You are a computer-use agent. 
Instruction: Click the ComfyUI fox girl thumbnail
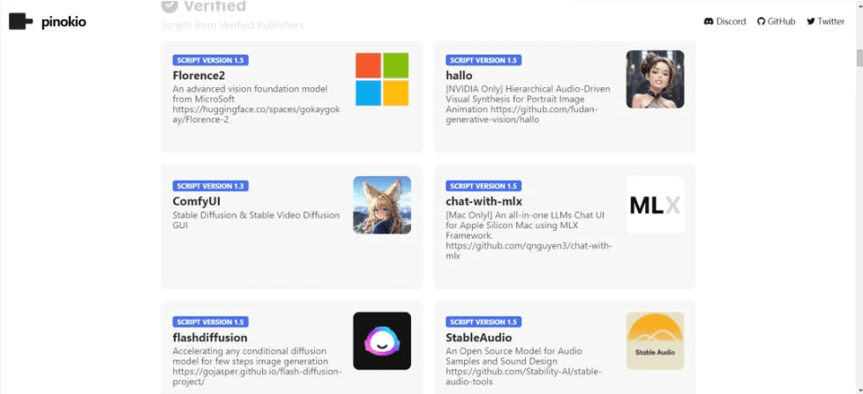[x=382, y=205]
